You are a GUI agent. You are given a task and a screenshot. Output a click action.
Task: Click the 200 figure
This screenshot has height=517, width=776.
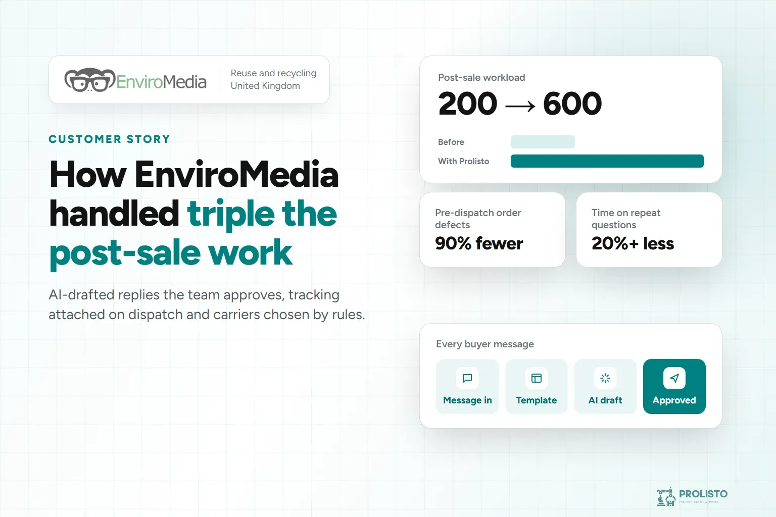tap(468, 104)
